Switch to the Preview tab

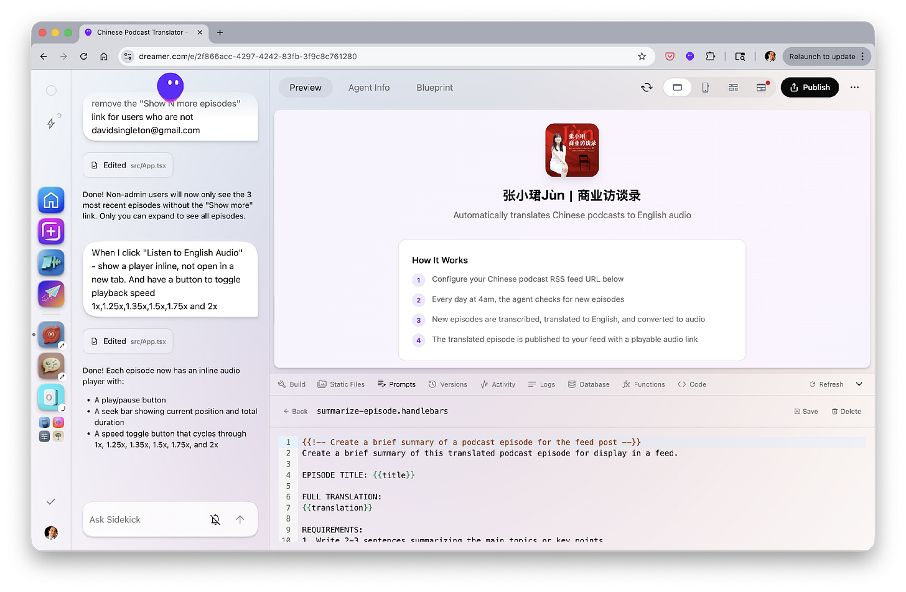click(306, 88)
